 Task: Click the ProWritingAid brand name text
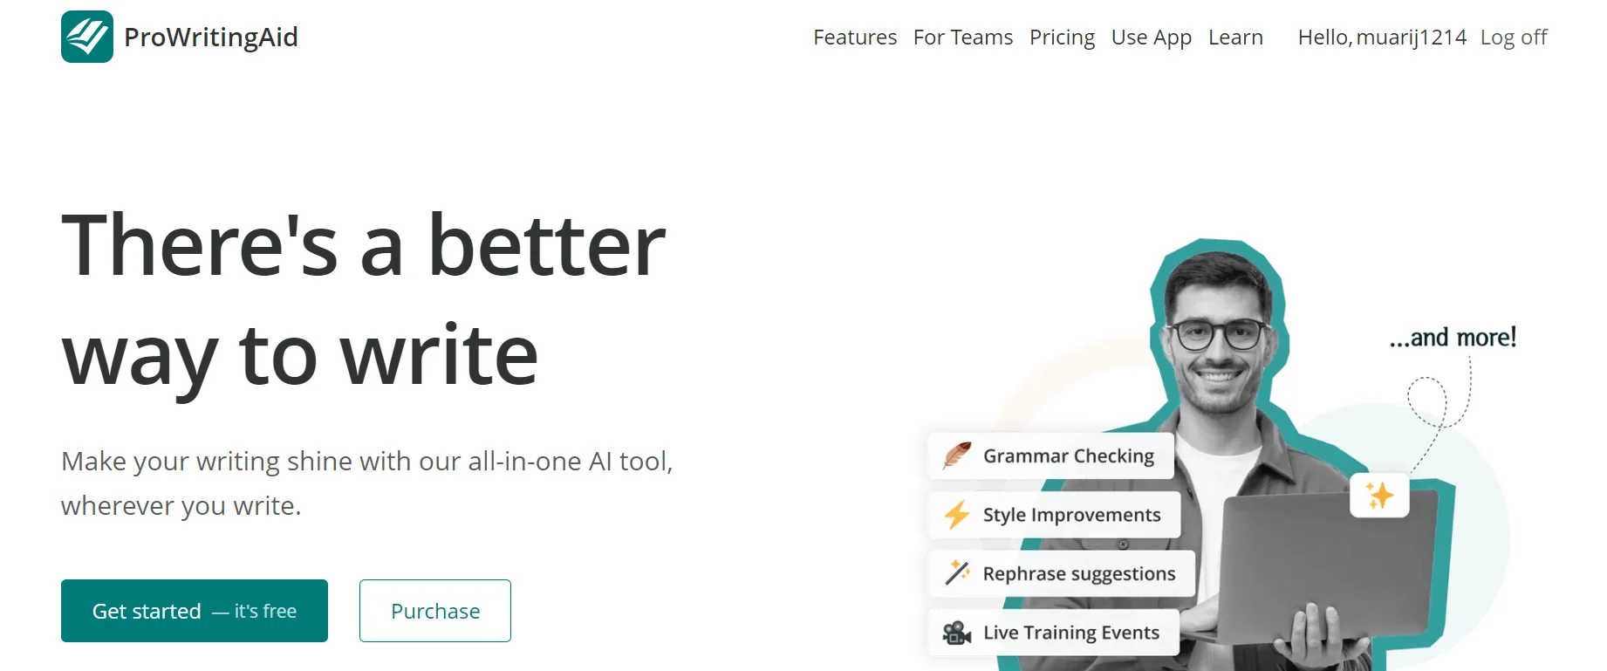pyautogui.click(x=211, y=37)
